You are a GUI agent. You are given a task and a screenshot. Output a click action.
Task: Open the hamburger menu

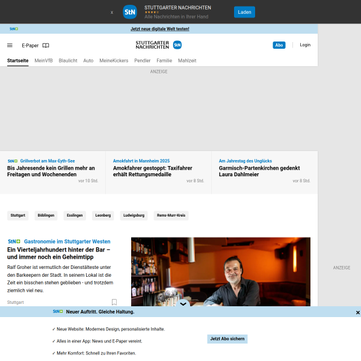pyautogui.click(x=10, y=45)
